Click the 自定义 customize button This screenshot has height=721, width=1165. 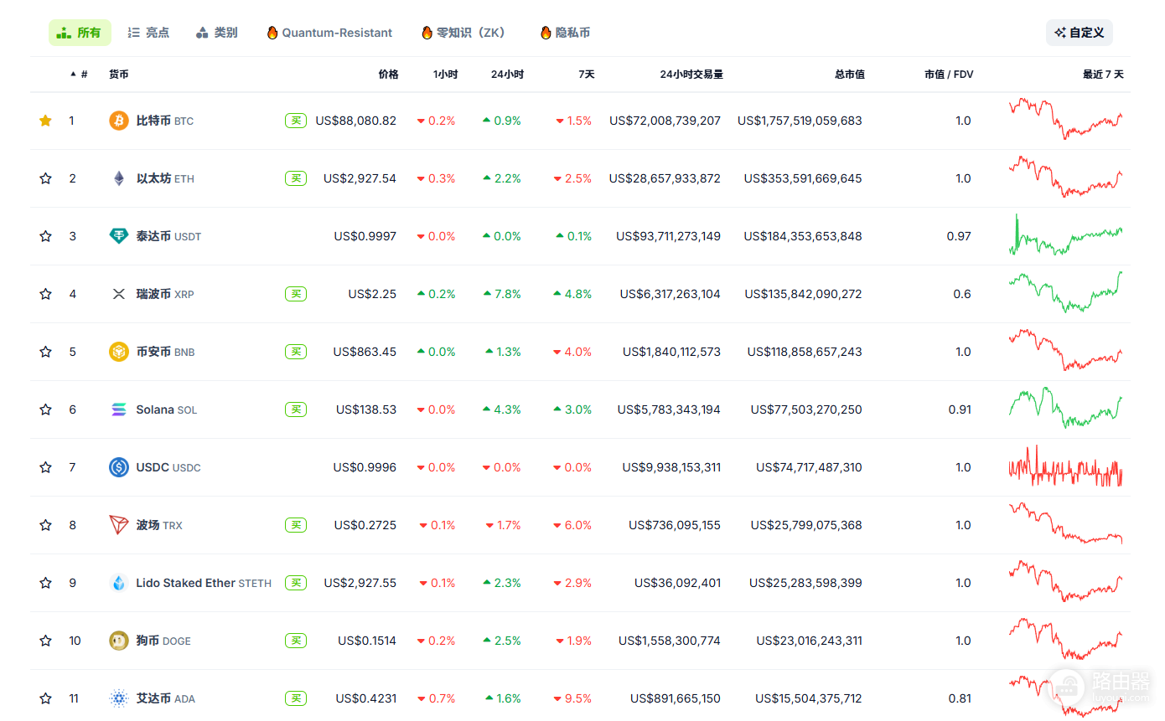[1080, 33]
